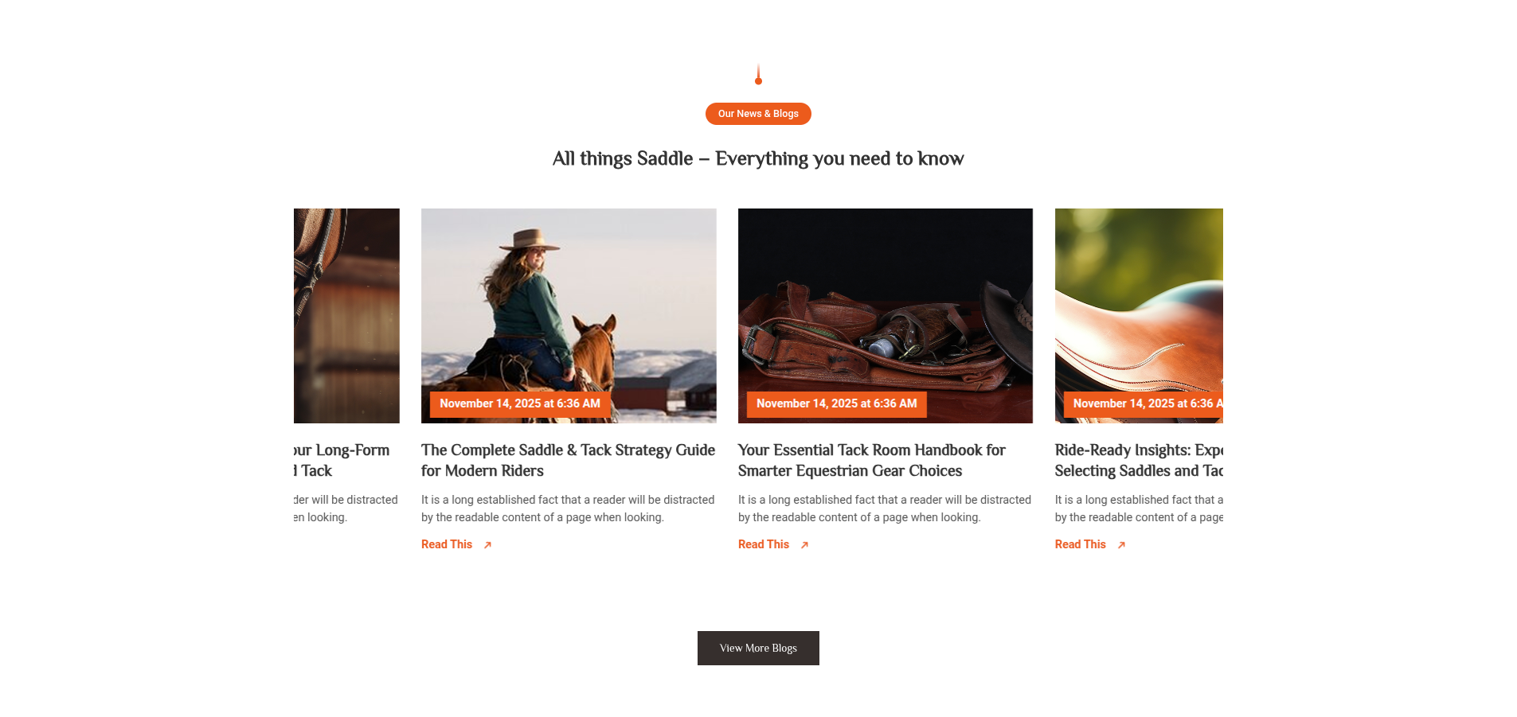The height and width of the screenshot is (717, 1517).
Task: Click the close-up saddle thumbnail
Action: click(x=1139, y=315)
